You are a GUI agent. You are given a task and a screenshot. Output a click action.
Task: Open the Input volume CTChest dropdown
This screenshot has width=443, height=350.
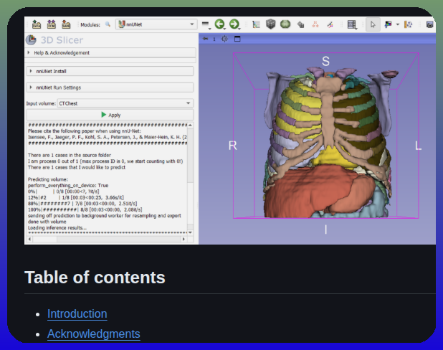125,103
